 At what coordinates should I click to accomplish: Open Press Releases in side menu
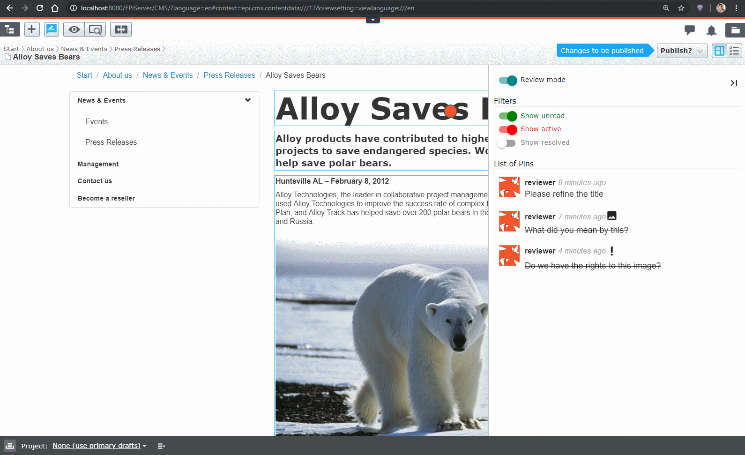coord(111,142)
